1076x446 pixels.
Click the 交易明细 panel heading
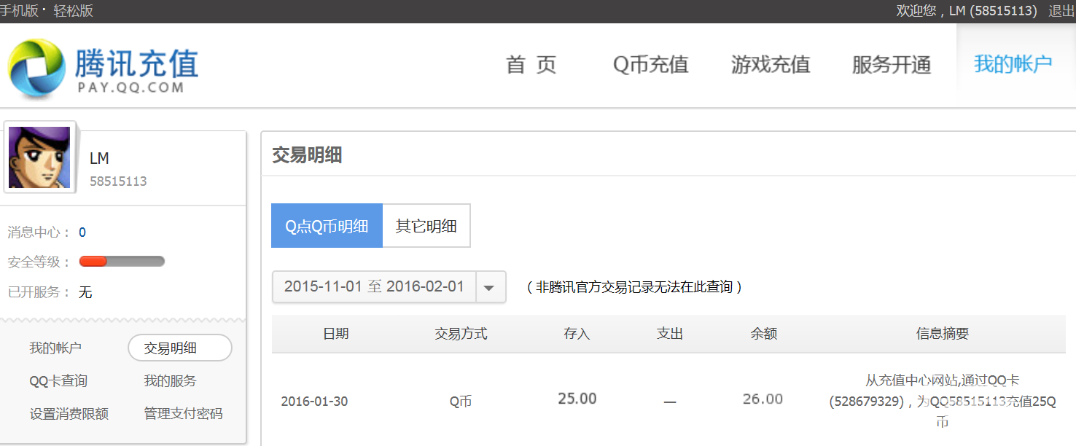307,155
